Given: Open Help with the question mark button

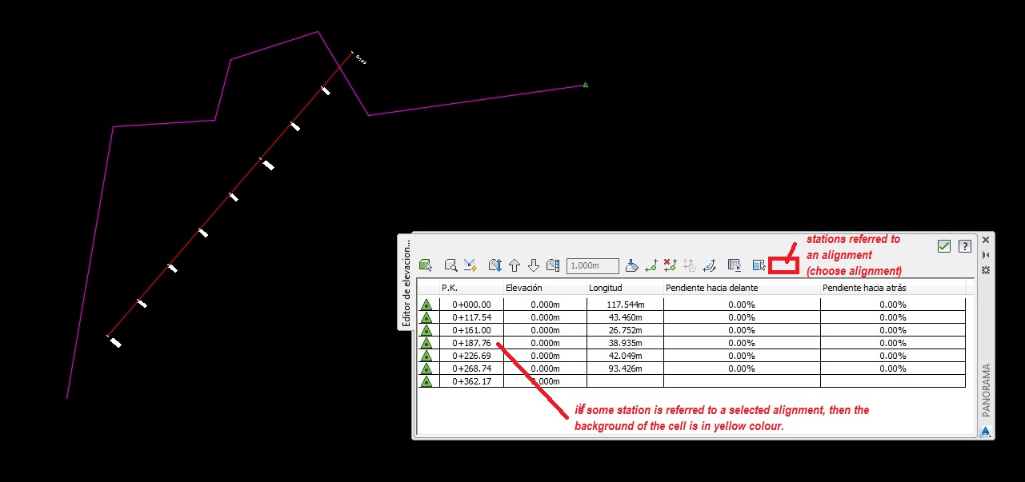Looking at the screenshot, I should coord(965,245).
